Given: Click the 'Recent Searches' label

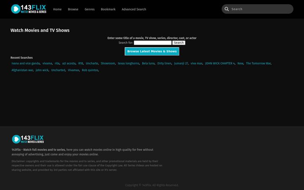Looking at the screenshot, I should 22,57.
